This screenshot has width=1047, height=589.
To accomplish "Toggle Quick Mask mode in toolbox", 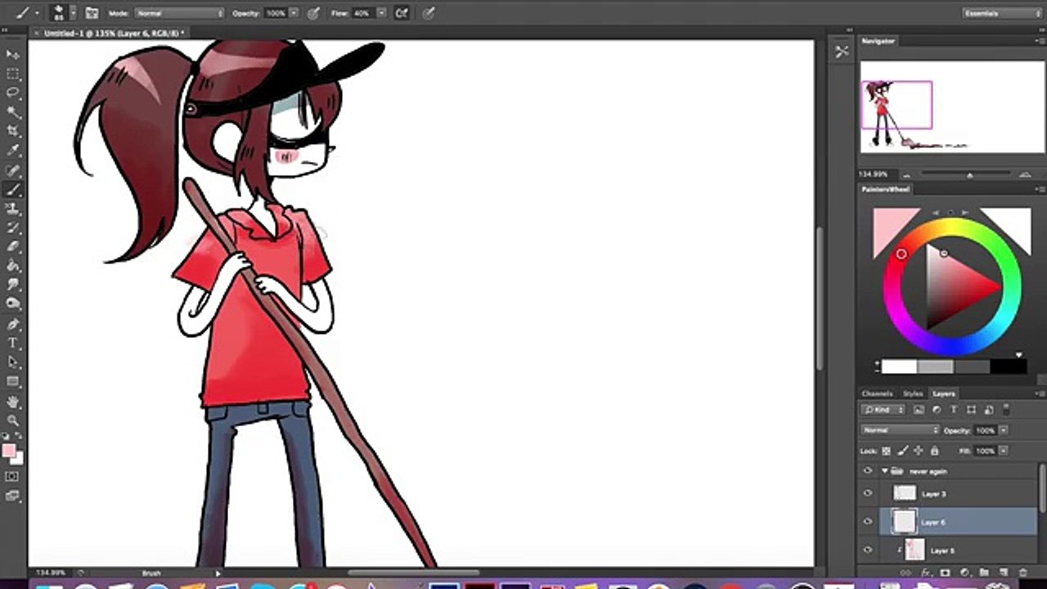I will (x=12, y=476).
